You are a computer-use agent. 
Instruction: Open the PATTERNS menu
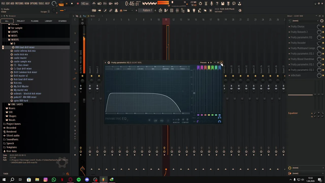click(19, 4)
